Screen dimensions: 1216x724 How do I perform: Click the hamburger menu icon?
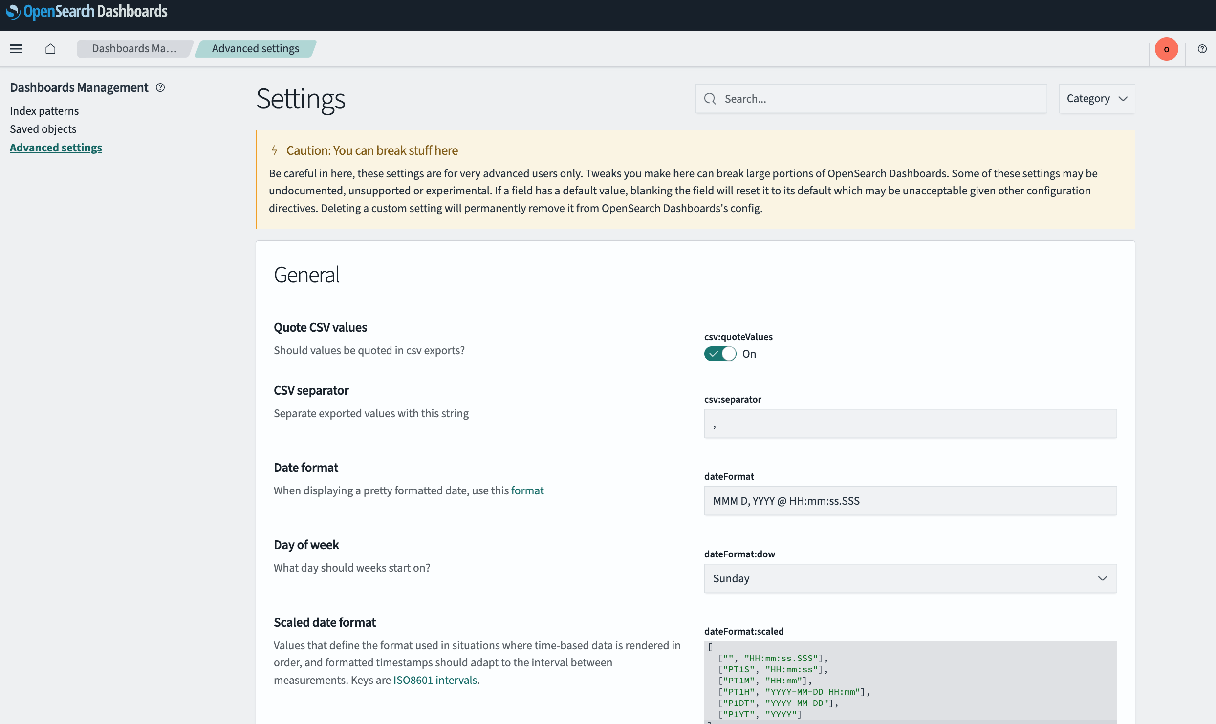pyautogui.click(x=16, y=48)
